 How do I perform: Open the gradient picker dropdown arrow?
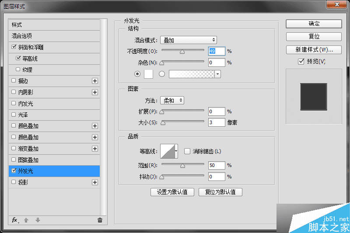(217, 74)
